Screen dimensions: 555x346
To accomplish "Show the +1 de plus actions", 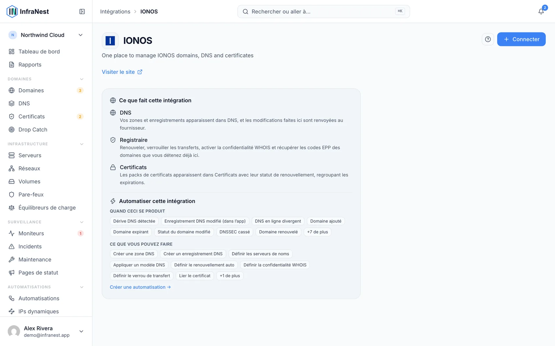I will [230, 276].
